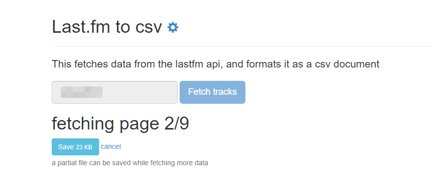Click the KB label on Save button

coord(88,147)
